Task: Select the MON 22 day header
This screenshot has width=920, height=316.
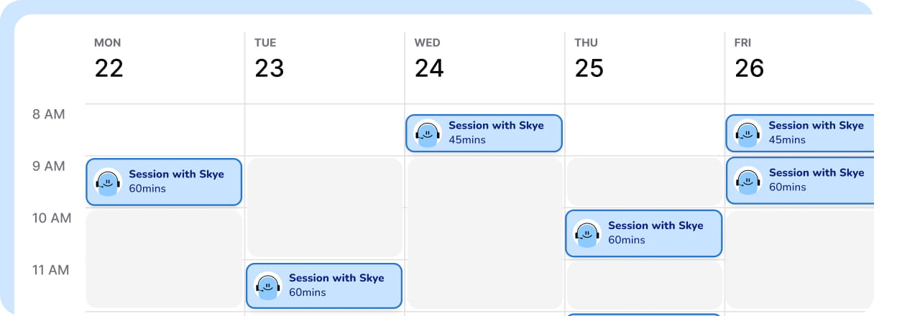Action: [109, 60]
